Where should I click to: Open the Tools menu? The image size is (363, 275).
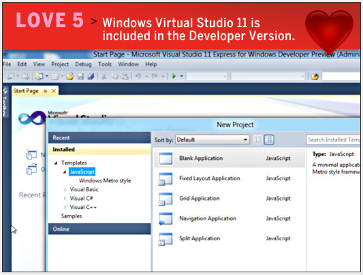coord(105,64)
